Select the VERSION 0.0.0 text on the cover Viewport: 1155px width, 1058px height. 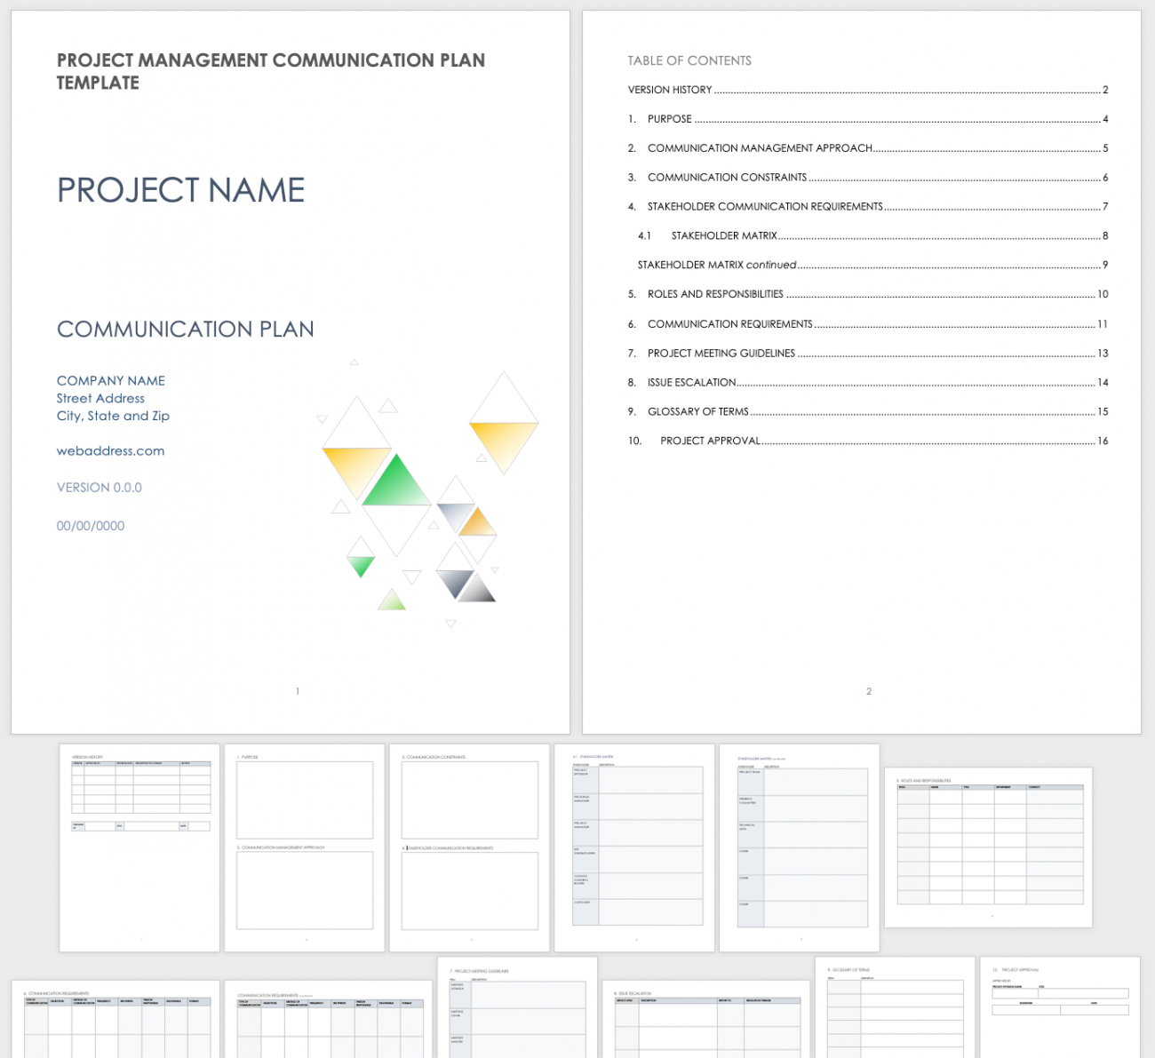pos(99,487)
